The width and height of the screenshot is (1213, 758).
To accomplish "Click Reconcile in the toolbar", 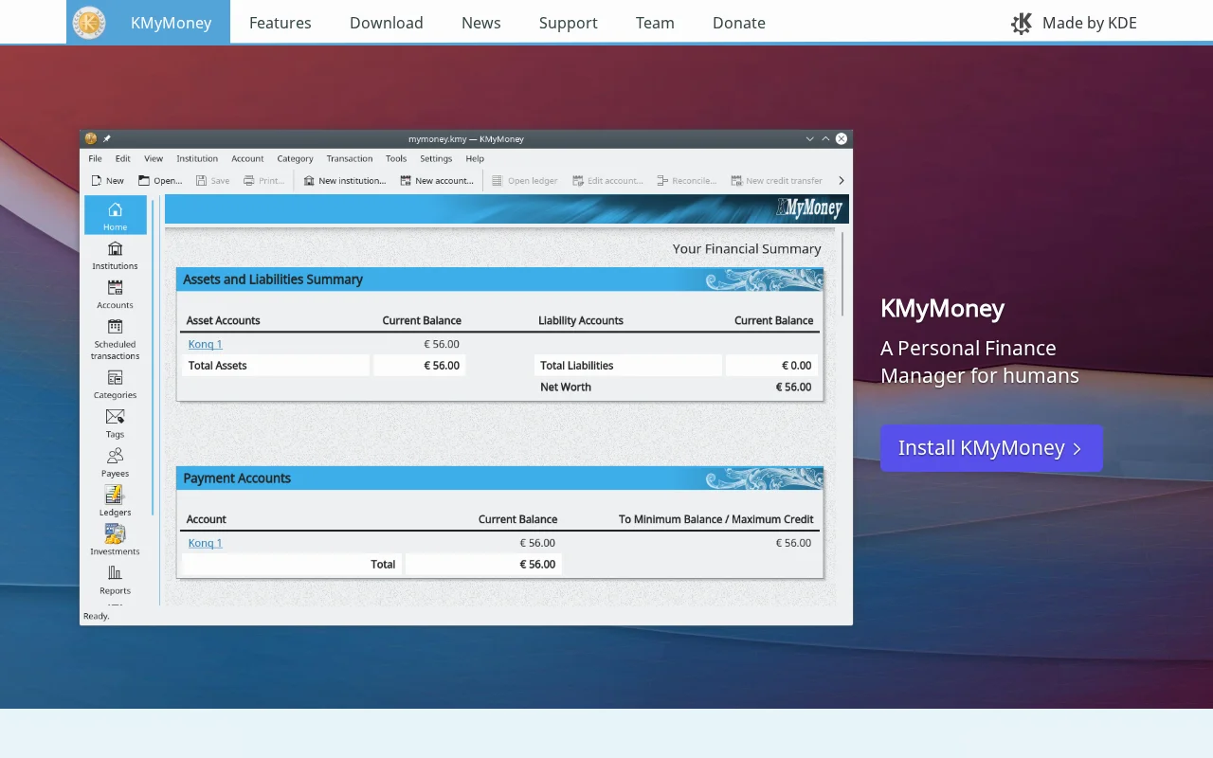I will (687, 180).
